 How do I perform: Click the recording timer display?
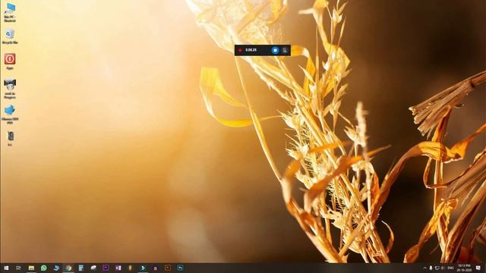[251, 50]
